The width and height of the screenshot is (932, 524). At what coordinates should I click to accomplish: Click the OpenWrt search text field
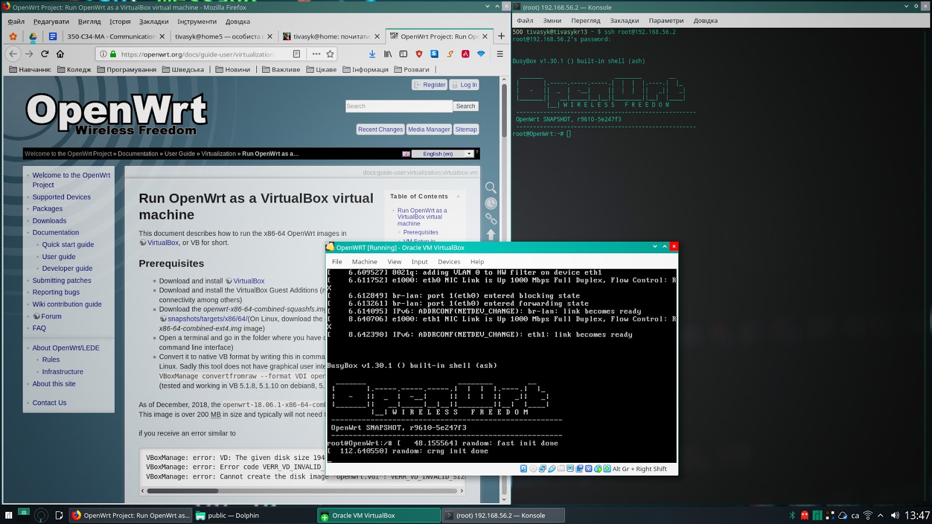pyautogui.click(x=399, y=106)
